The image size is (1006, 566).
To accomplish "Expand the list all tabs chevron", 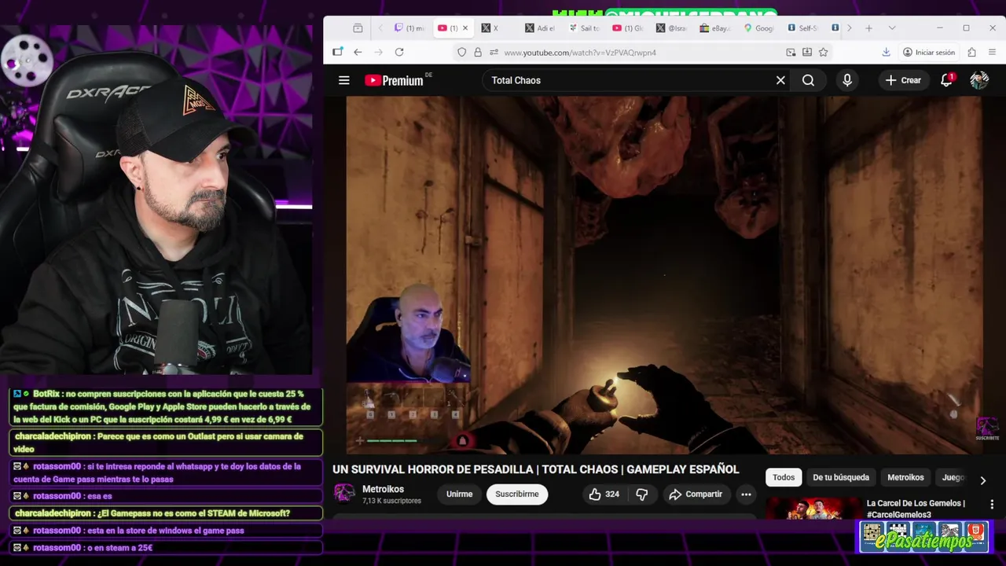I will pos(892,28).
